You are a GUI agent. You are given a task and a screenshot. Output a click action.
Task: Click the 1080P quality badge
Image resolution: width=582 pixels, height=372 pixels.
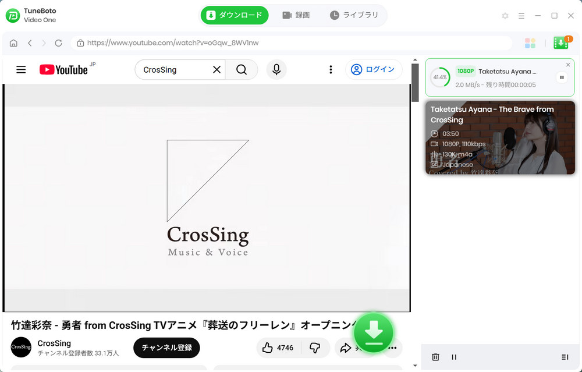pos(466,71)
